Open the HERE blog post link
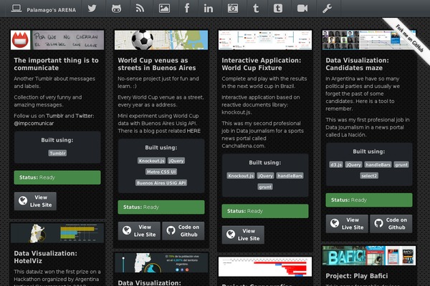430x286 pixels. 193,131
